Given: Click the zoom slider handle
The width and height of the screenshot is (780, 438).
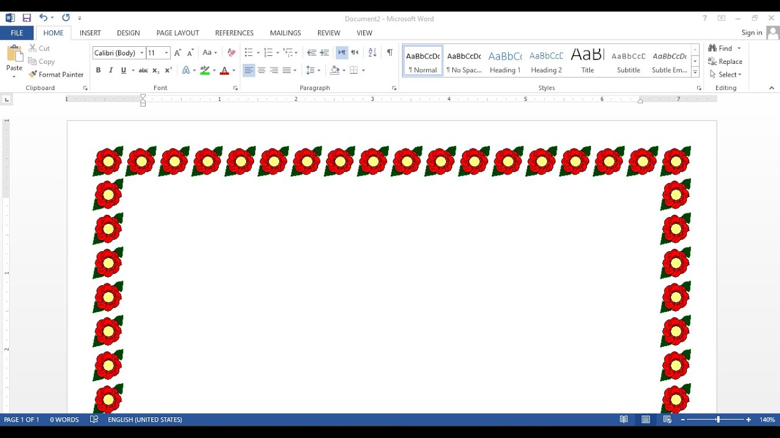Looking at the screenshot, I should [x=718, y=419].
